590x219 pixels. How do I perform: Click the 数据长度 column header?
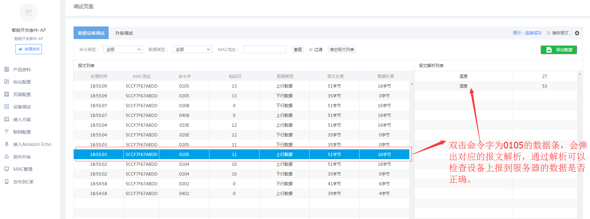tap(386, 76)
